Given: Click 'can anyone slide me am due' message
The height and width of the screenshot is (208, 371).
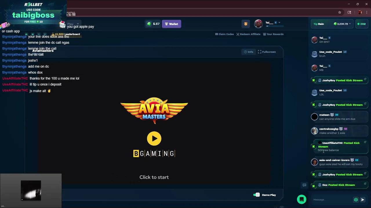Looking at the screenshot, I should (x=337, y=119).
